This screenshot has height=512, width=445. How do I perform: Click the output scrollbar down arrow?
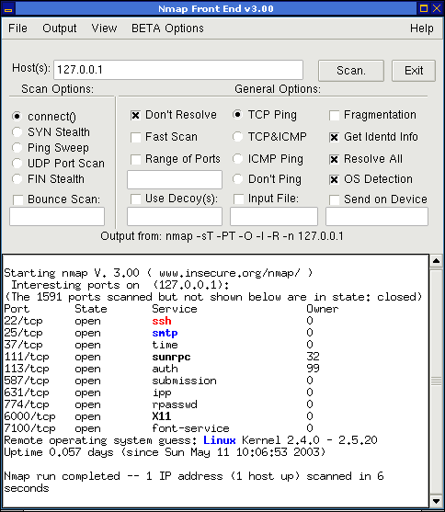(436, 501)
